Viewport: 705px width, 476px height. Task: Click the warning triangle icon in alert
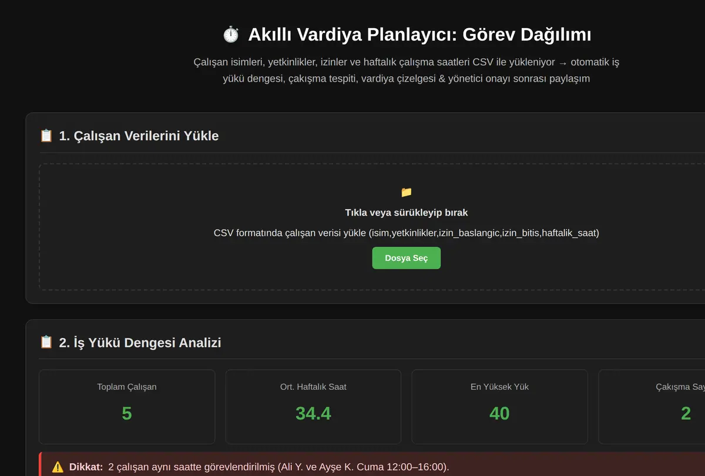coord(58,467)
